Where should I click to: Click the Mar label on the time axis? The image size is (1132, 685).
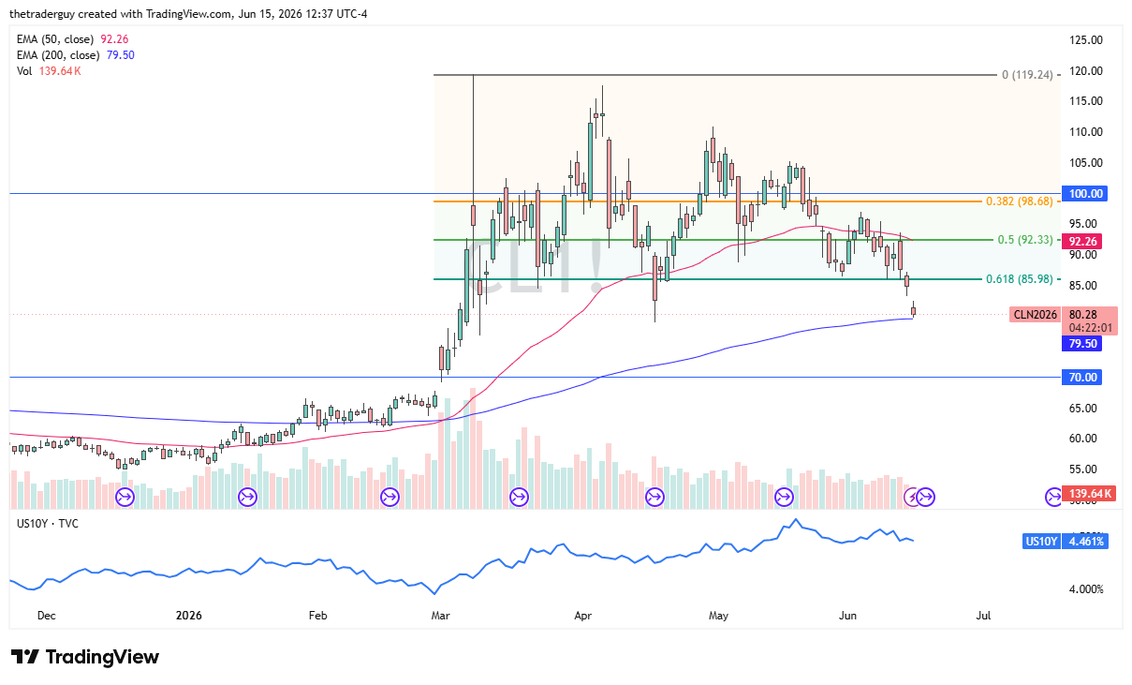(x=439, y=616)
